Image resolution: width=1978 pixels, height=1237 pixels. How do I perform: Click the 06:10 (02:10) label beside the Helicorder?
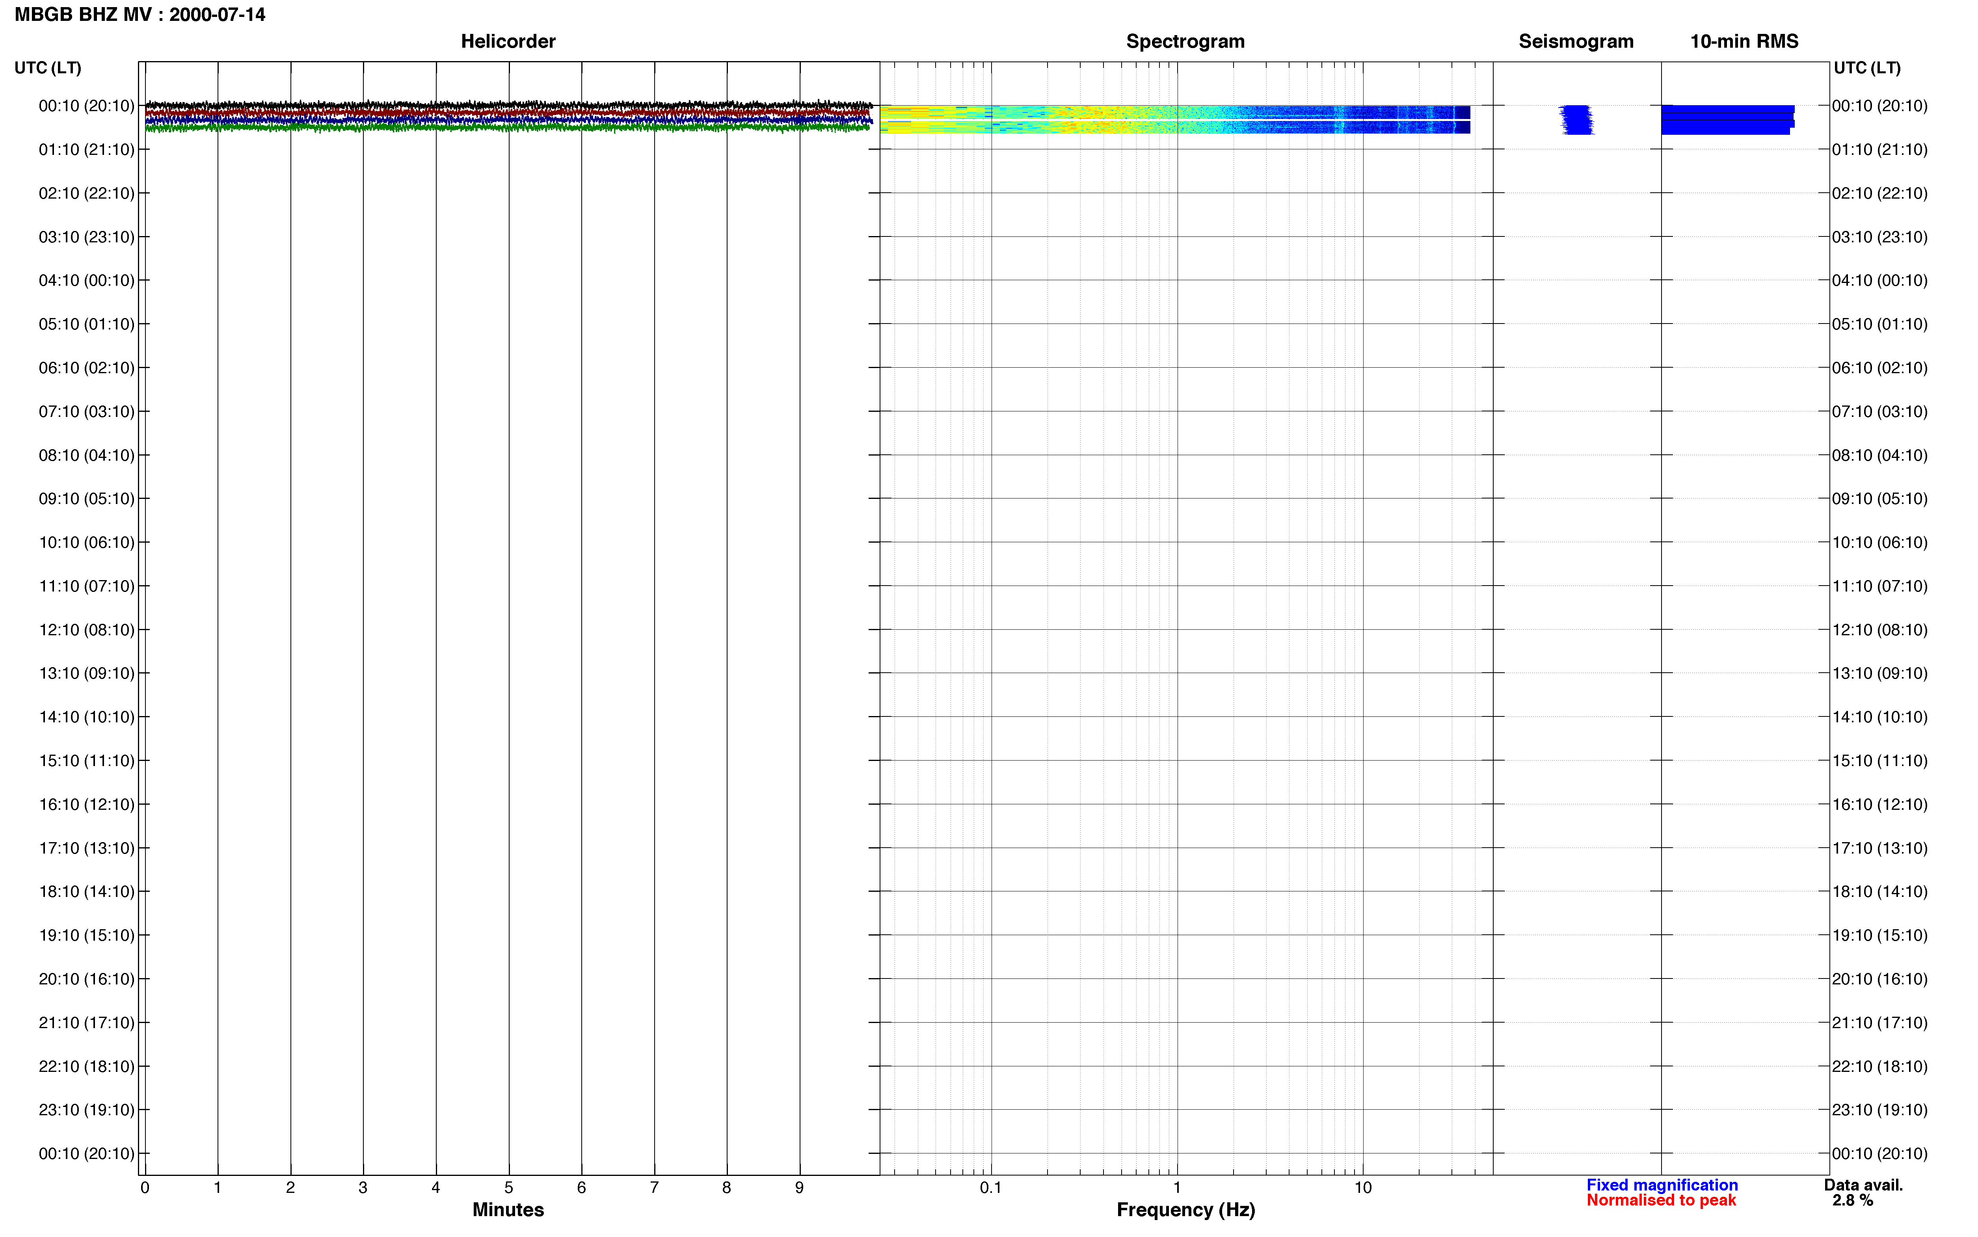coord(86,368)
